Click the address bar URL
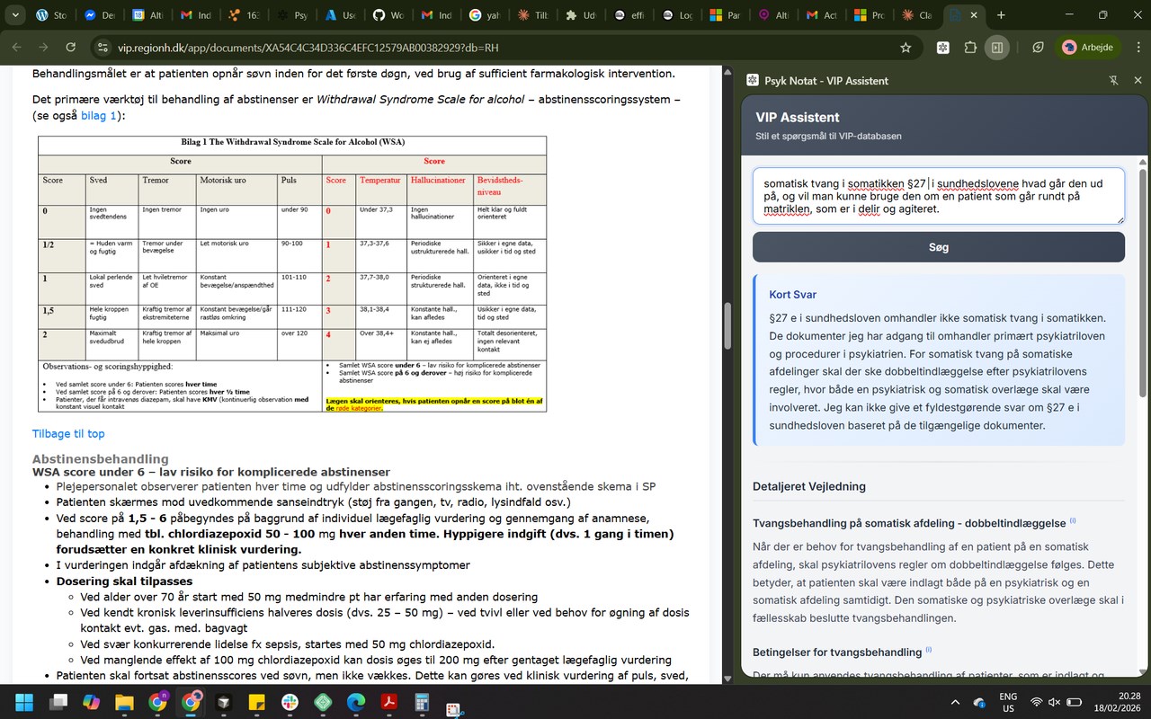1151x719 pixels. pyautogui.click(x=308, y=48)
